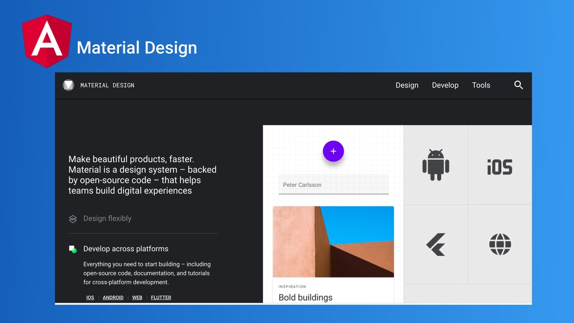Click the Everything you need to start building paragraph
574x323 pixels.
point(147,273)
